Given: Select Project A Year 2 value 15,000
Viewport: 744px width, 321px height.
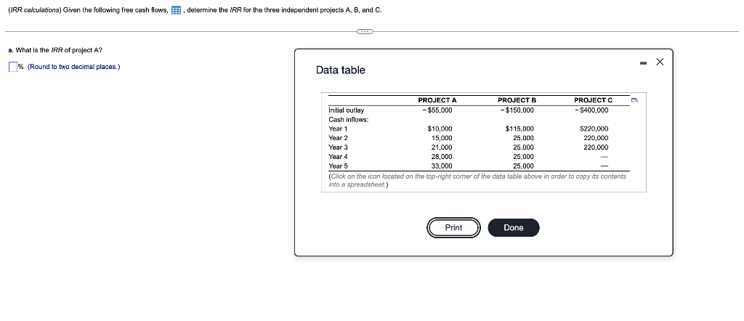Looking at the screenshot, I should coord(442,138).
